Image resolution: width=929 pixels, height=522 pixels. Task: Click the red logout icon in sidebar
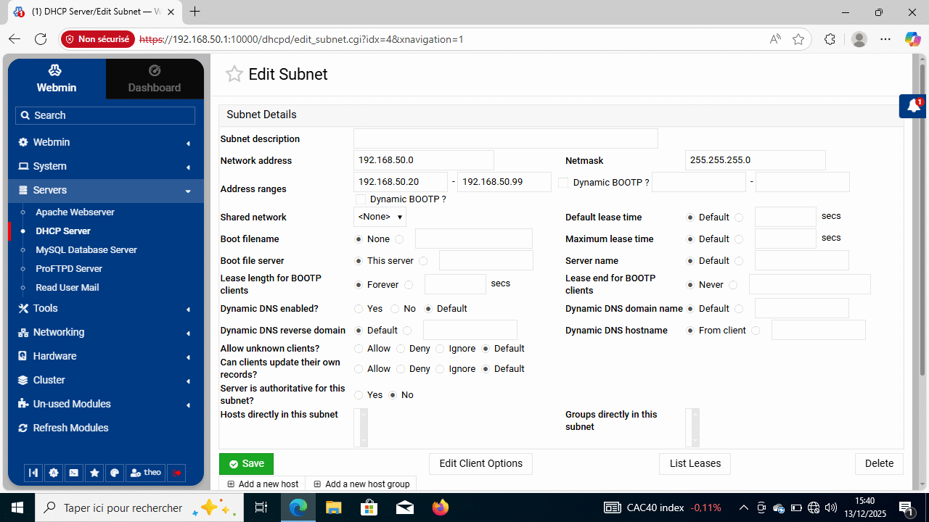pyautogui.click(x=176, y=473)
